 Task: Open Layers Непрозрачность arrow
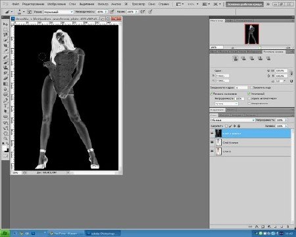(285, 120)
